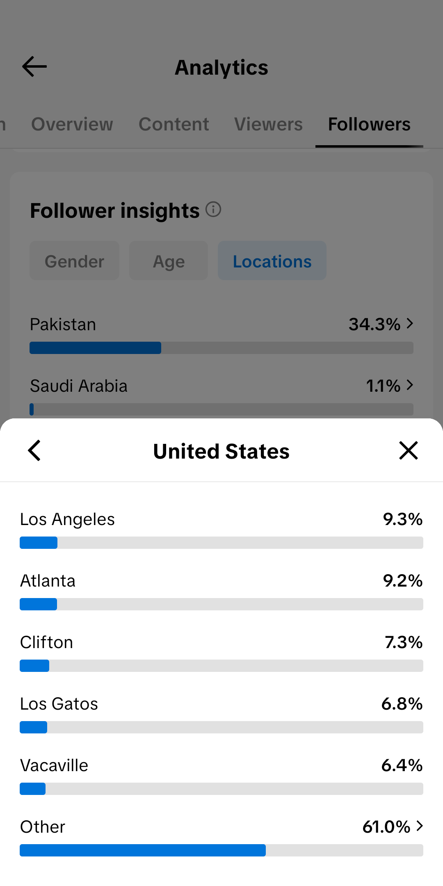
Task: Click the Clifton progress bar
Action: click(x=221, y=666)
